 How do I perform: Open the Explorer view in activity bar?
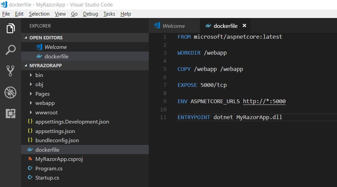[x=11, y=28]
